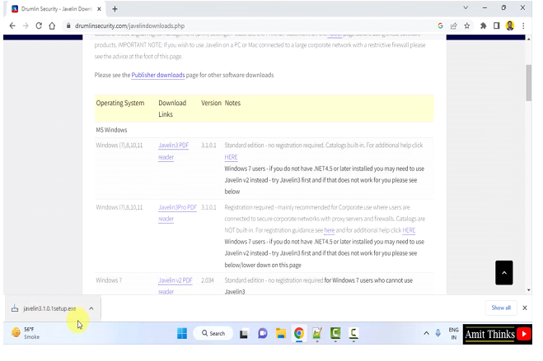The height and width of the screenshot is (361, 543).
Task: Open the last green C taskbar icon
Action: 353,333
